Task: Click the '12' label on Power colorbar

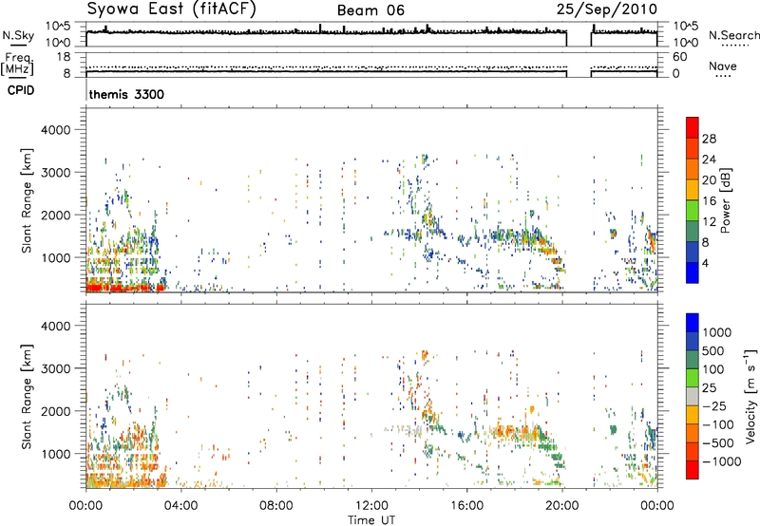Action: click(x=709, y=222)
